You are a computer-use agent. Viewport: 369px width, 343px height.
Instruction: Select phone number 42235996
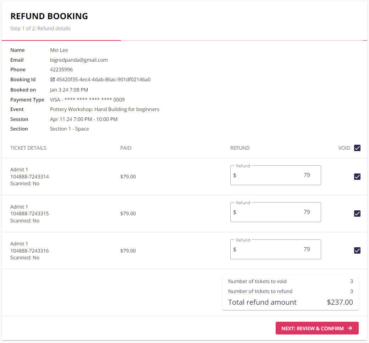pyautogui.click(x=61, y=70)
